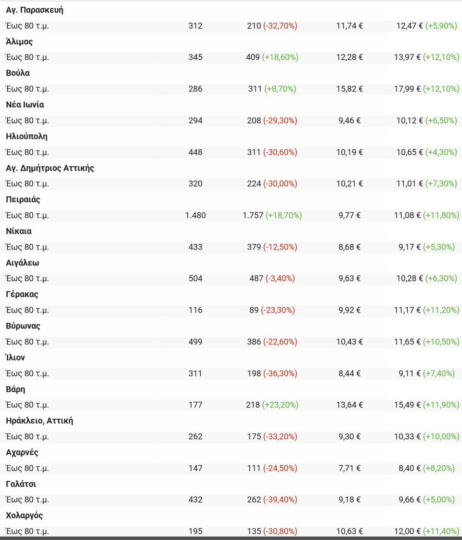The width and height of the screenshot is (462, 540).
Task: Click the Αιγάλεω area heading
Action: [23, 263]
